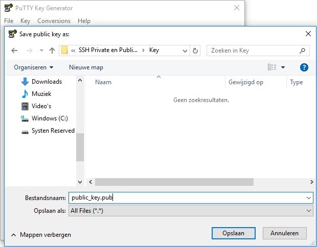Open Video's in the sidebar
Image resolution: width=317 pixels, height=247 pixels.
[41, 106]
